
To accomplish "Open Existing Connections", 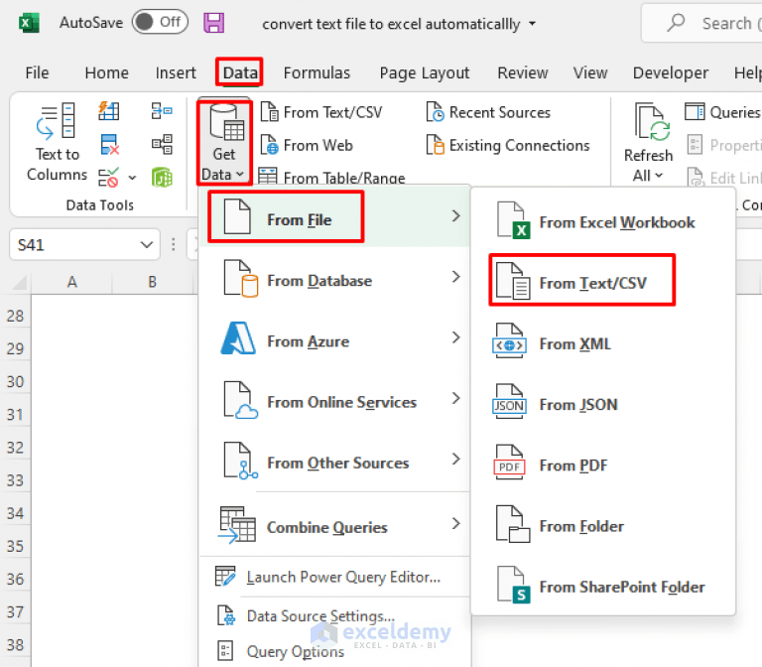I will pyautogui.click(x=507, y=145).
